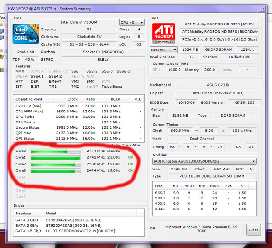Click the Core0 usage bar
The width and height of the screenshot is (272, 248).
pyautogui.click(x=56, y=151)
